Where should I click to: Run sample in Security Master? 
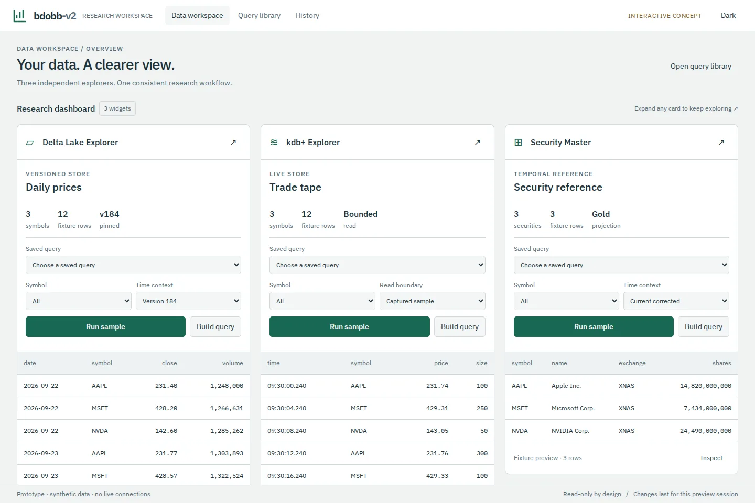point(594,327)
